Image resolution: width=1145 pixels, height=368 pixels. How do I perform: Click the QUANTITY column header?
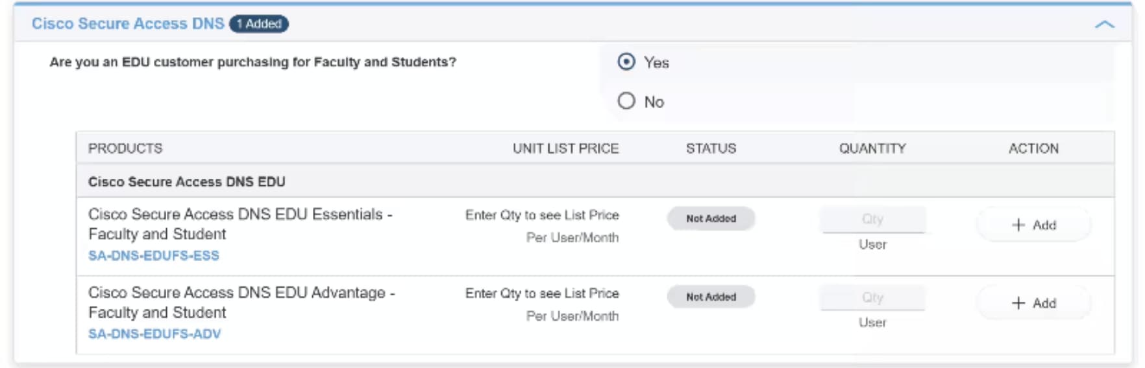point(872,148)
